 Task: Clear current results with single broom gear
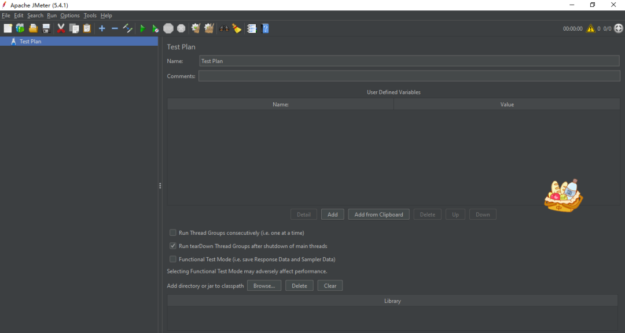[196, 28]
